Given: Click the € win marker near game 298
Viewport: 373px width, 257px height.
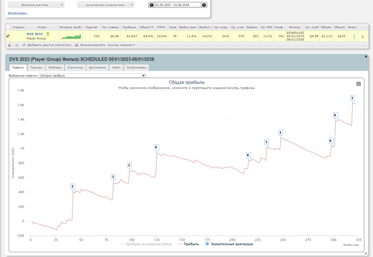Looking at the screenshot, I should click(331, 141).
